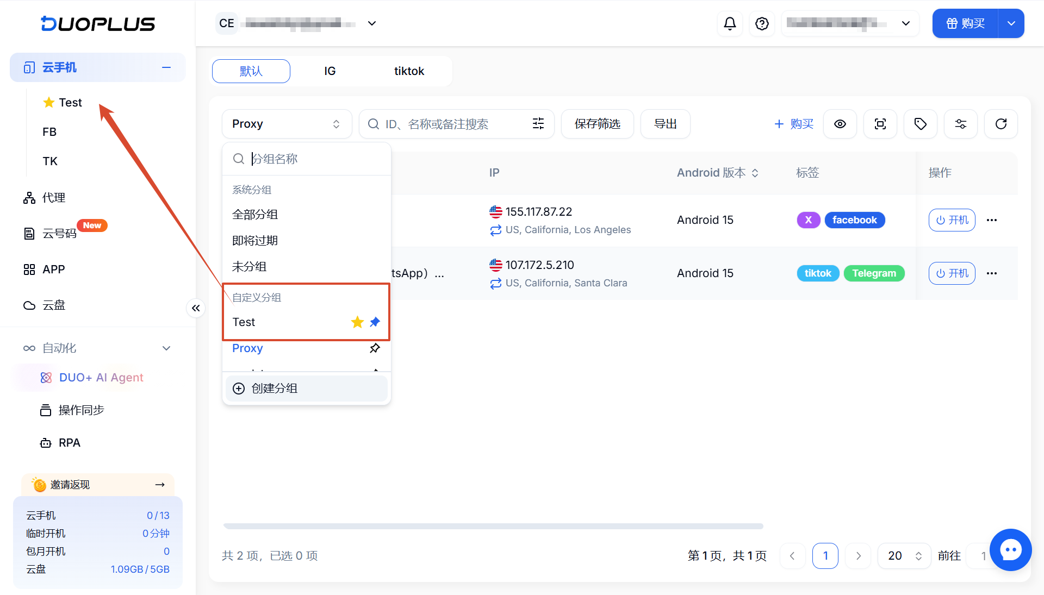Click the + 购买 link in the toolbar
This screenshot has height=595, width=1044.
point(794,124)
